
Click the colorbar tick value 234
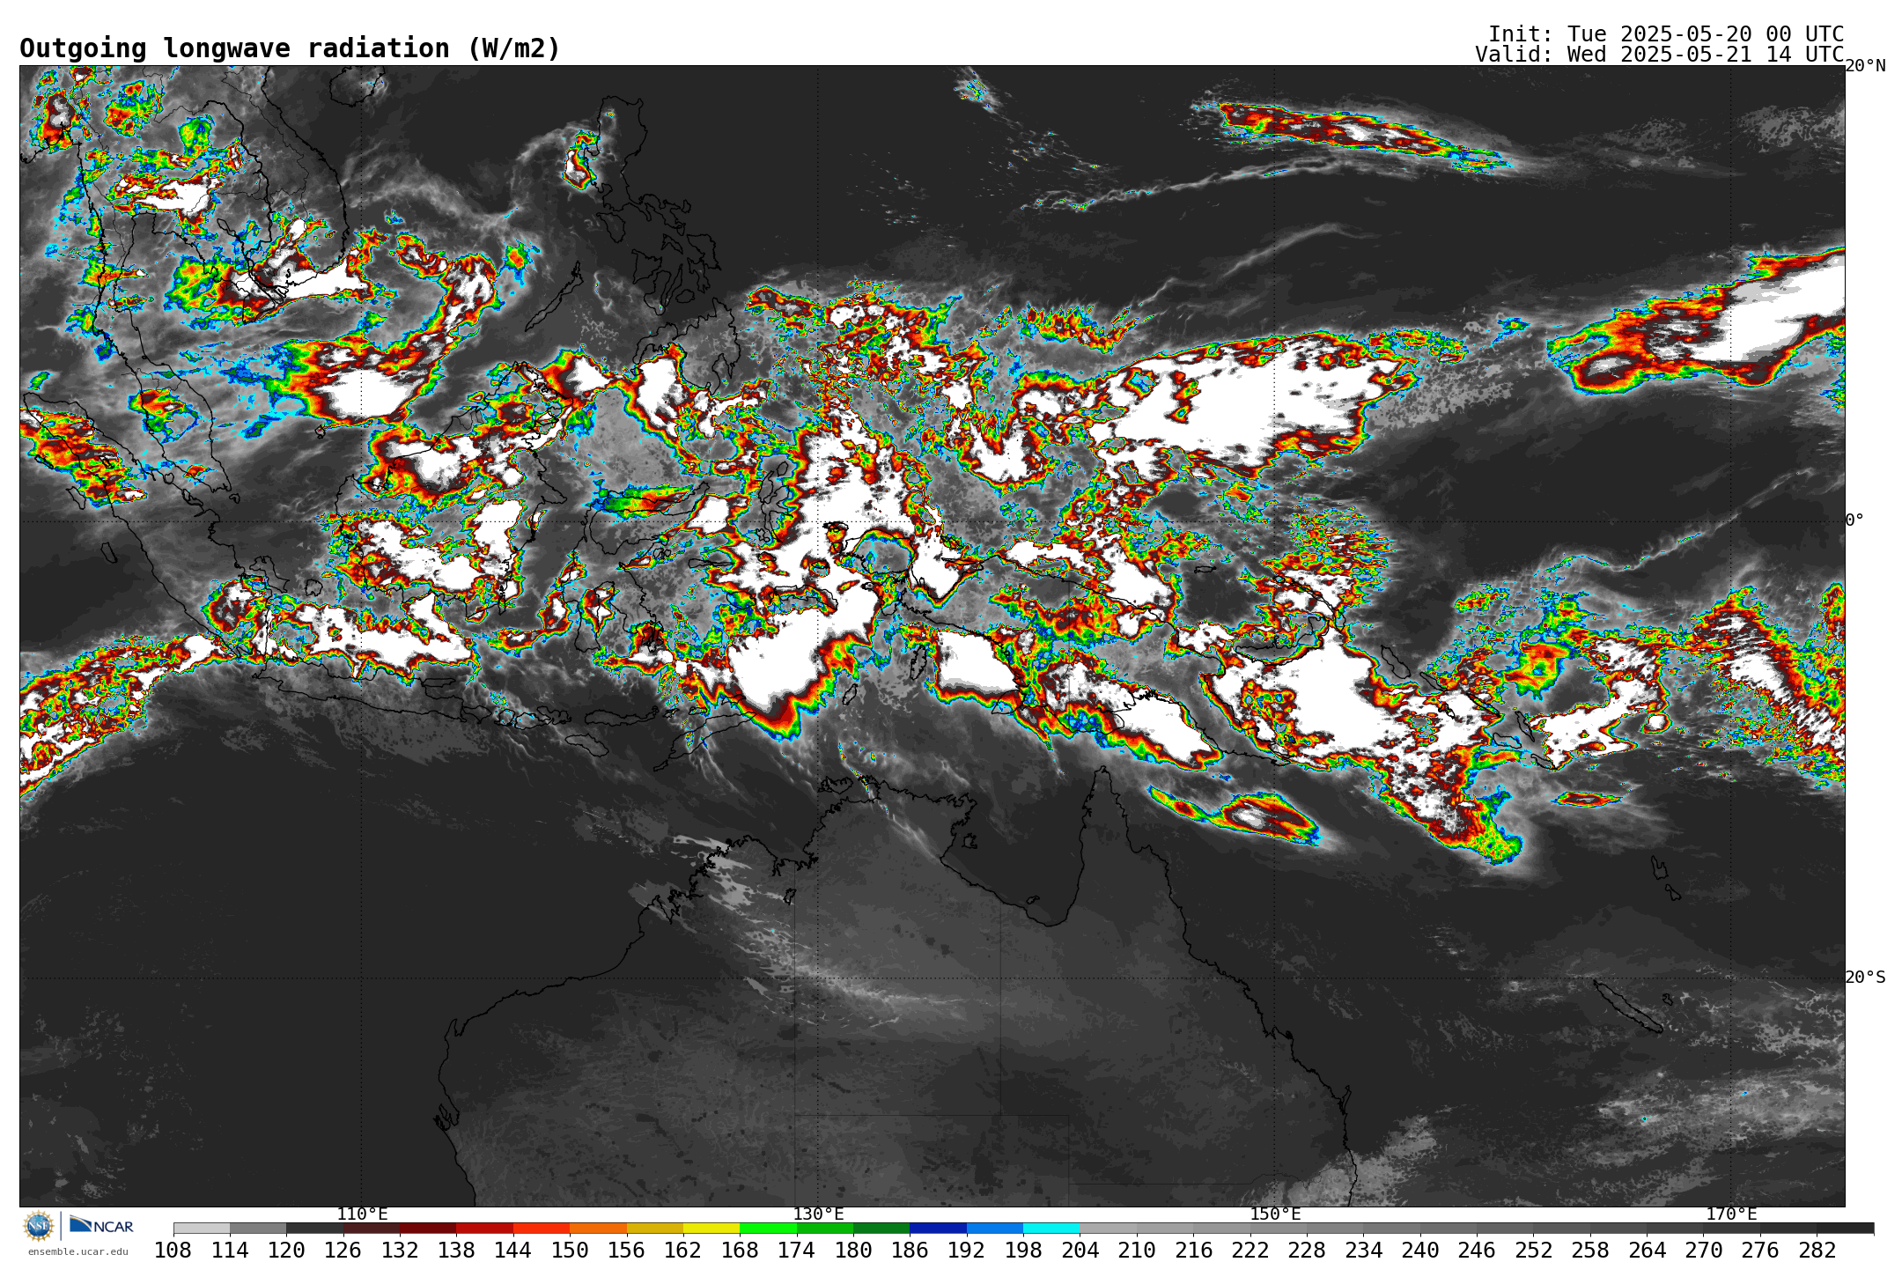[x=1363, y=1250]
